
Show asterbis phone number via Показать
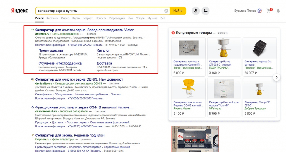(97, 45)
